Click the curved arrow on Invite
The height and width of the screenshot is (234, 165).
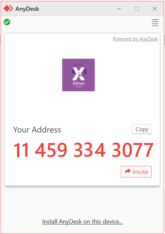click(x=127, y=171)
